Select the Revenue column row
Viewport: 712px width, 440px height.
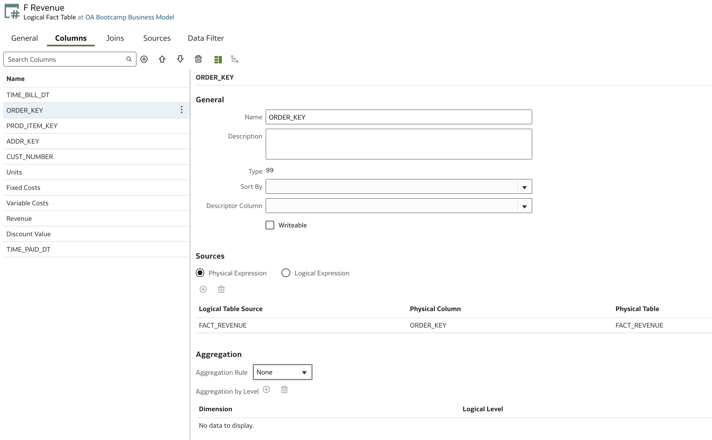pyautogui.click(x=97, y=218)
